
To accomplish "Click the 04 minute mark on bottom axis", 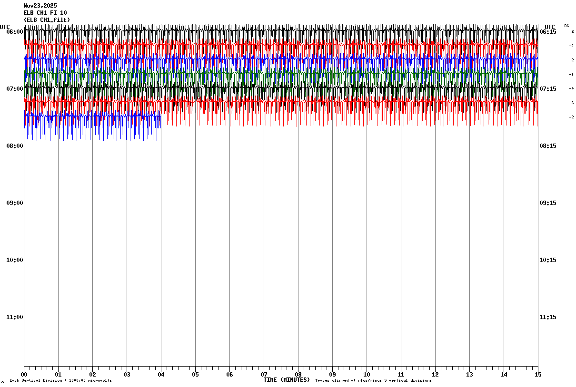I will tap(161, 375).
